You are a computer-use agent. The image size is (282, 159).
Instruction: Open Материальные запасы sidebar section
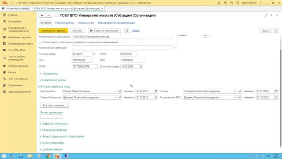21,44
